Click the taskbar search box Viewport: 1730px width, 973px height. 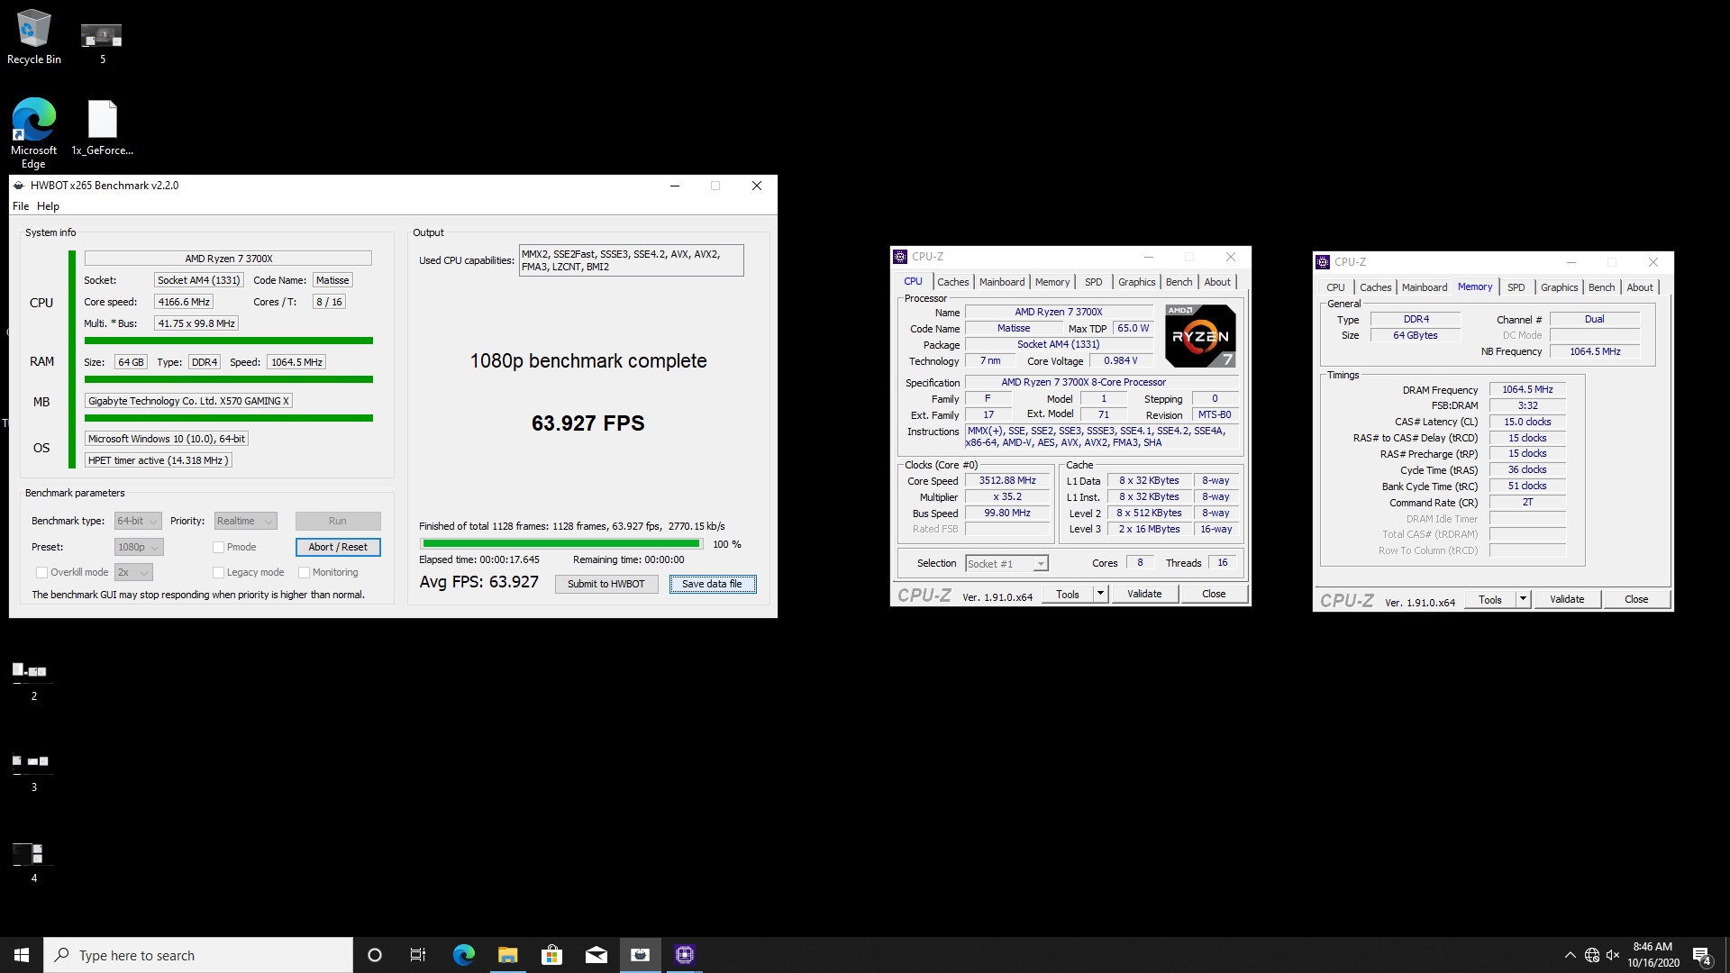(x=198, y=955)
